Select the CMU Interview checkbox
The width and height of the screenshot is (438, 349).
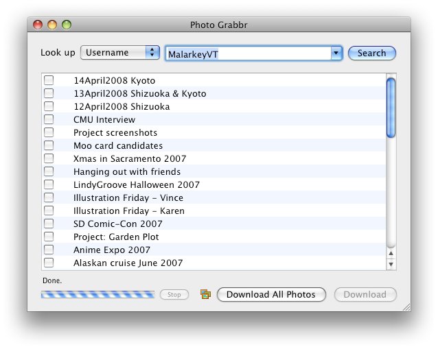[49, 119]
